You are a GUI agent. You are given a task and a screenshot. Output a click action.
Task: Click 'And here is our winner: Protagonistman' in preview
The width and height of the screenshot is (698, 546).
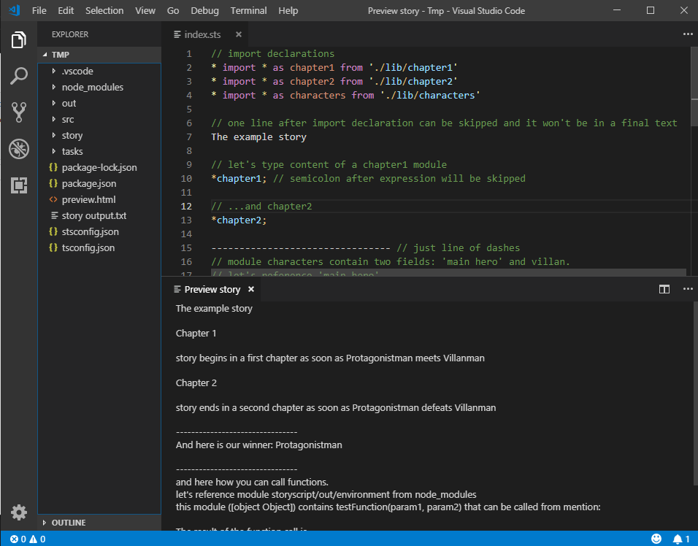[x=258, y=445]
